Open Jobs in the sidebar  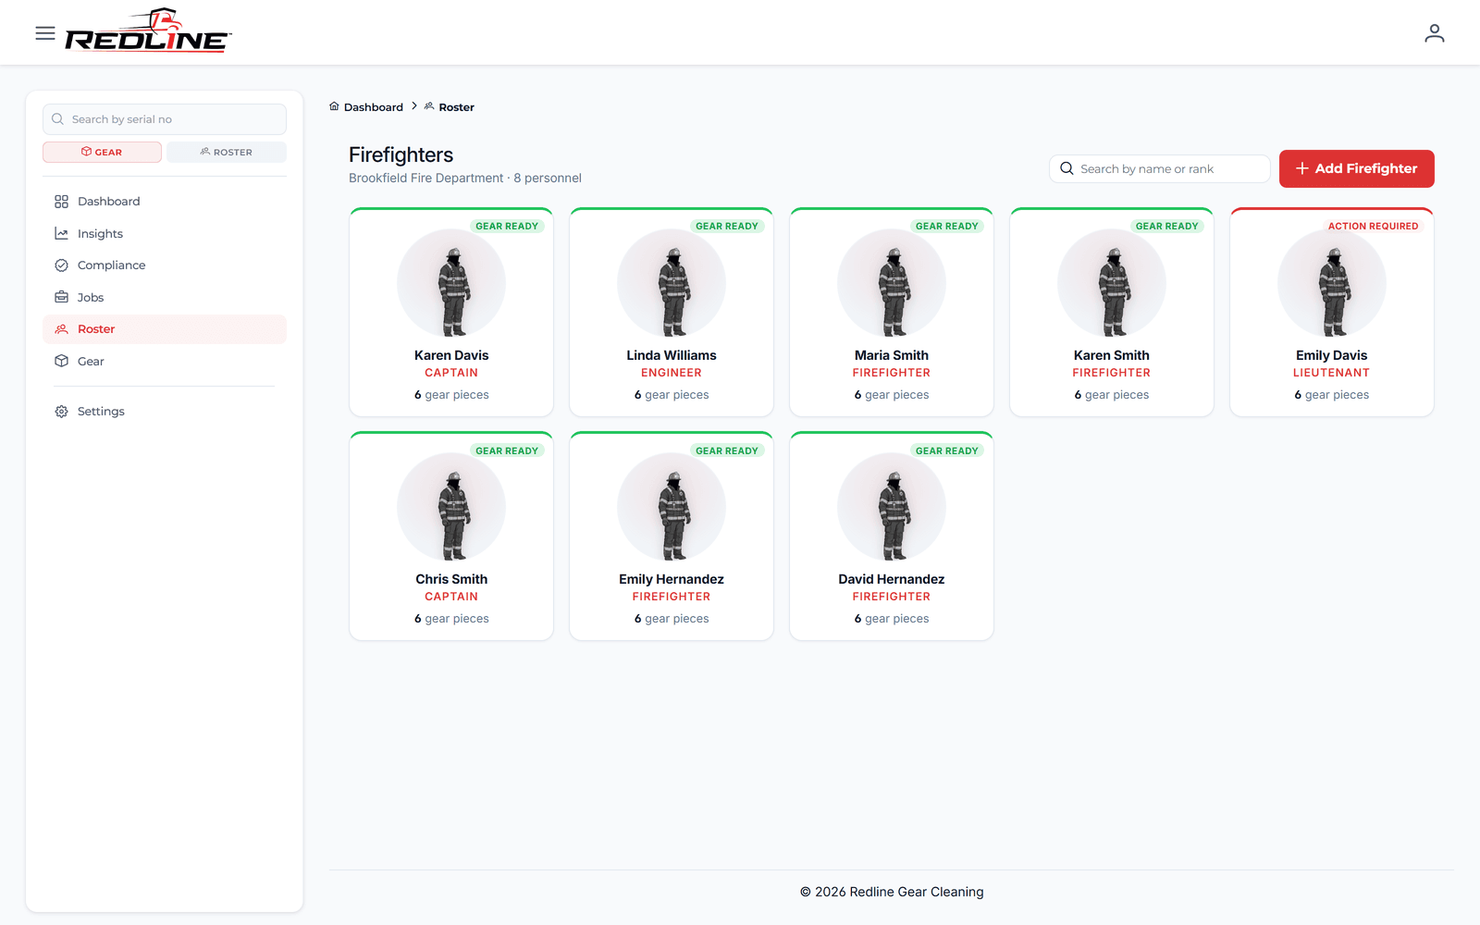165,298
